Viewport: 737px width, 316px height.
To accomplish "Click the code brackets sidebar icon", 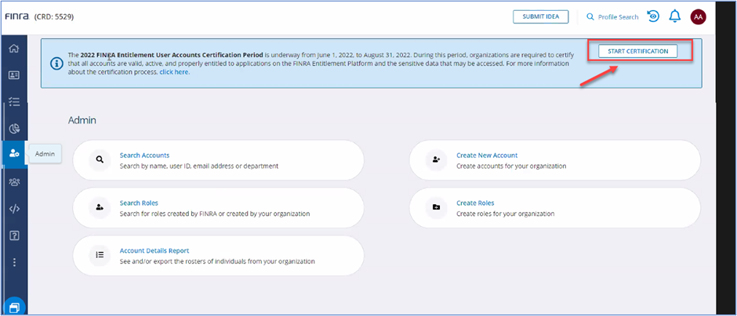I will 14,208.
